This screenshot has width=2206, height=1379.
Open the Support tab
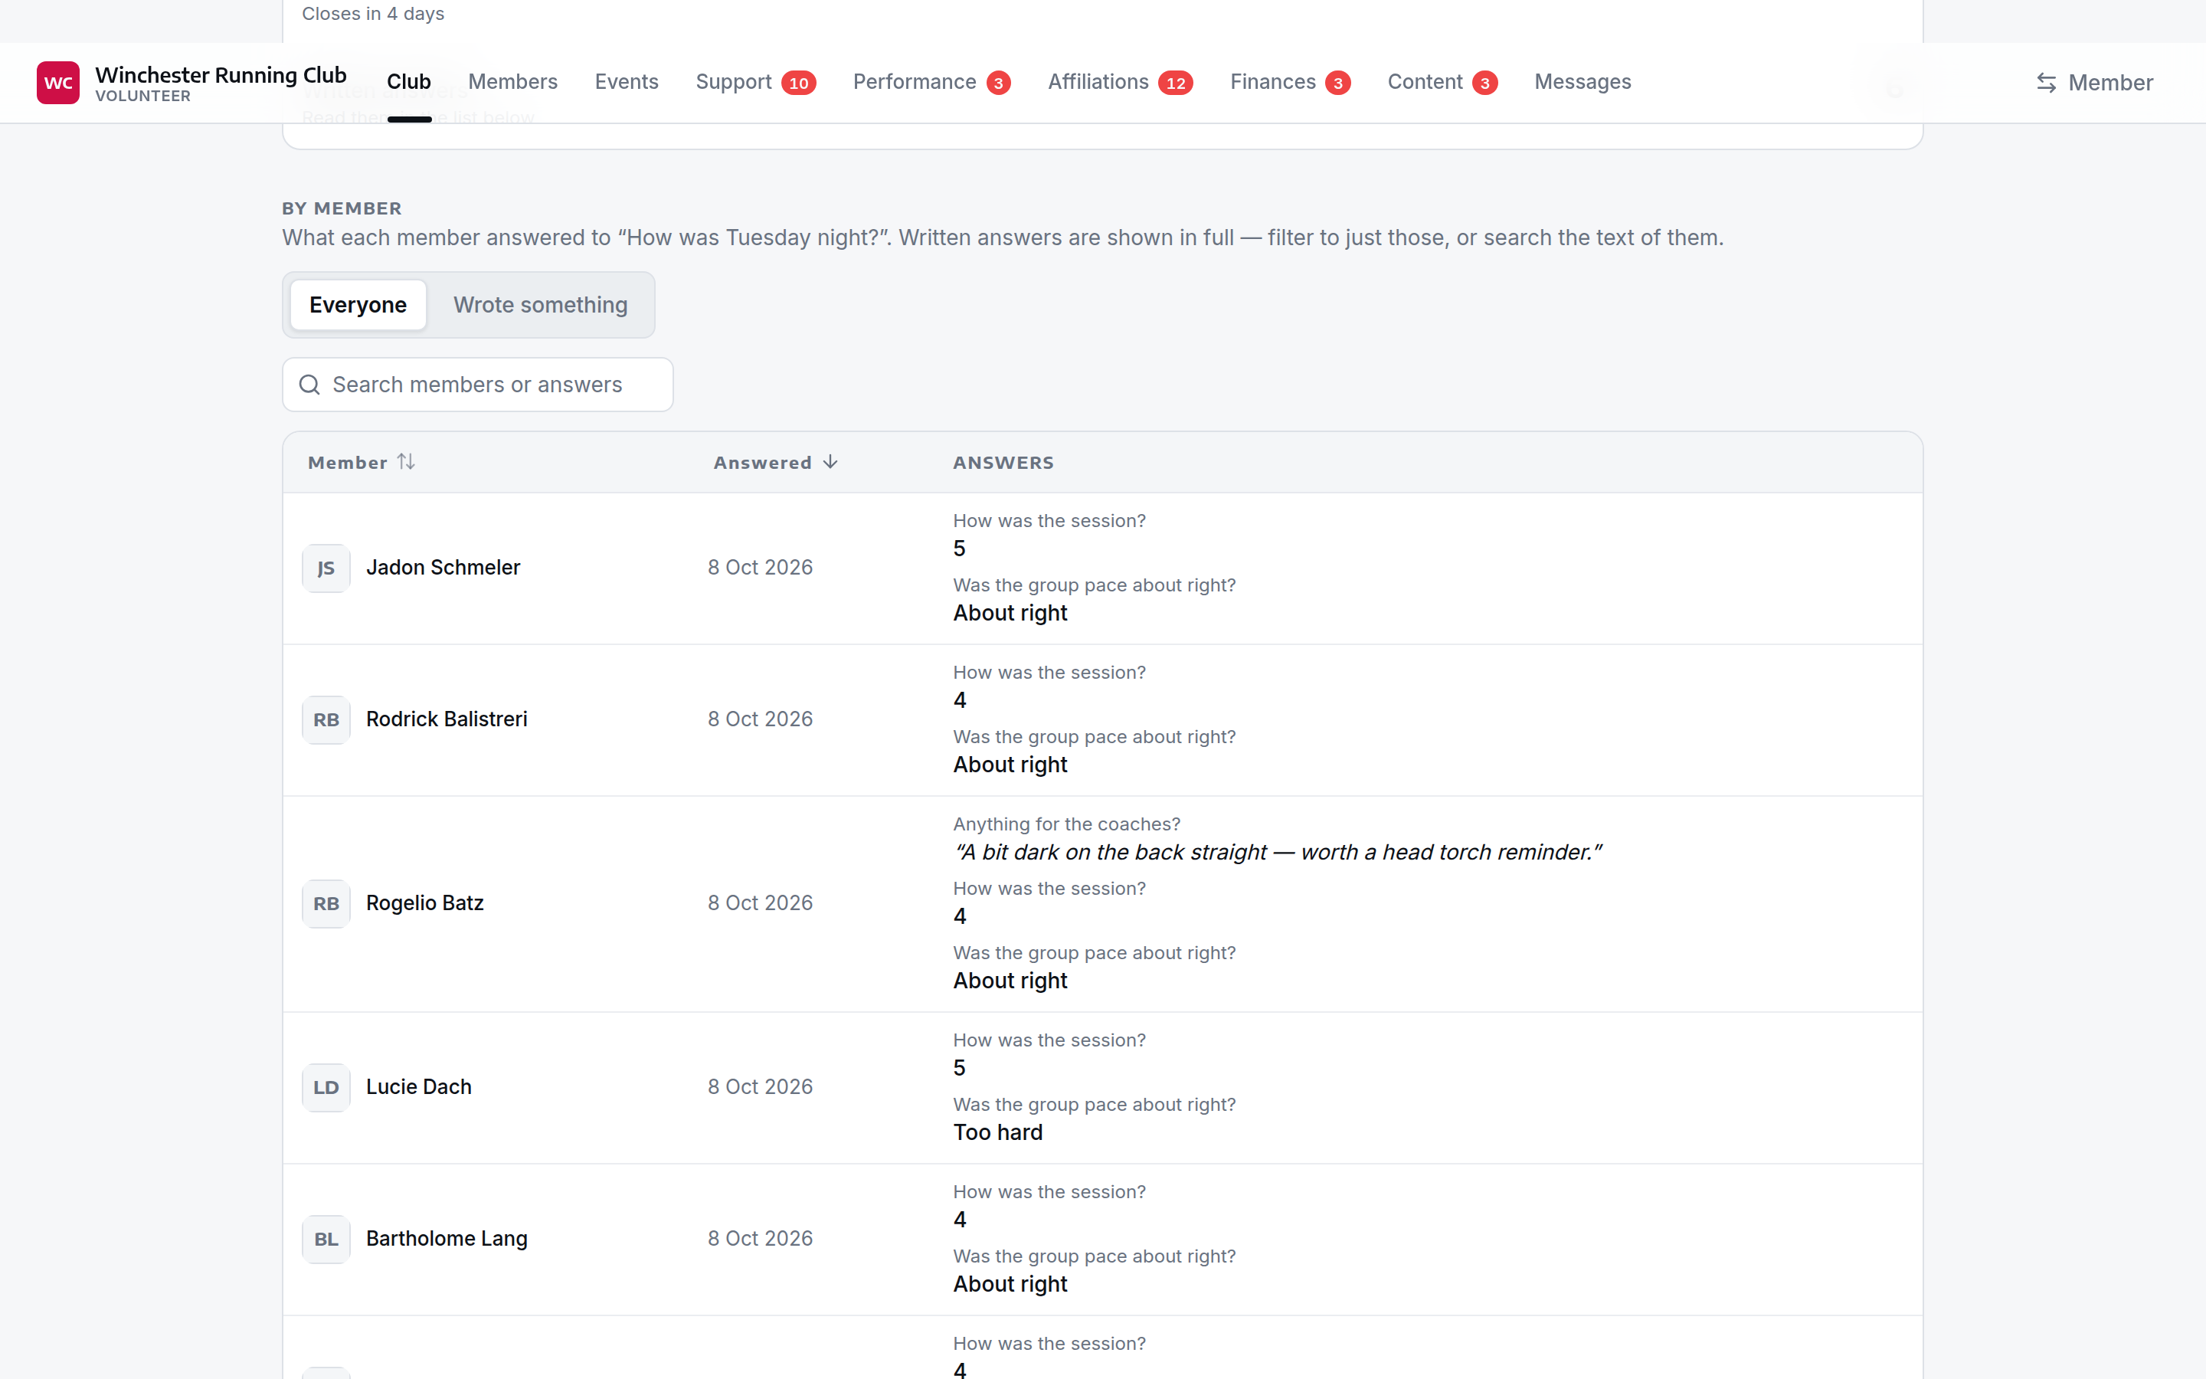(754, 82)
